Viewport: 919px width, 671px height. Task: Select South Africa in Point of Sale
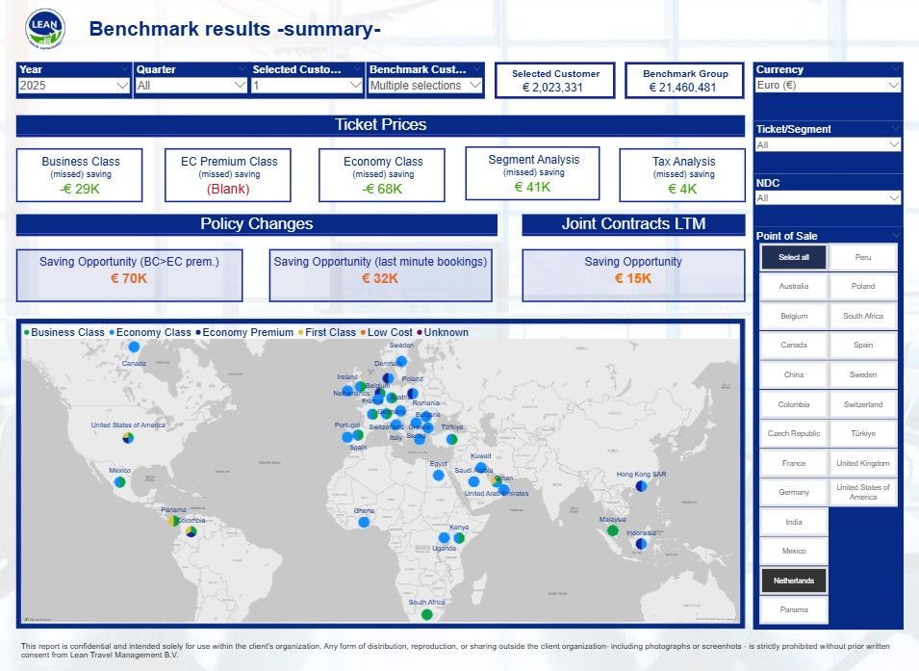[x=863, y=316]
